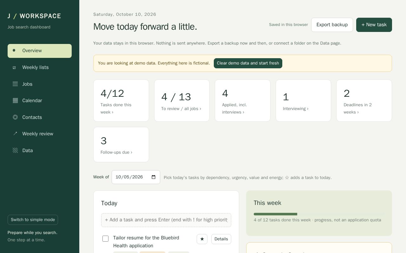
Task: Click the Contacts circle icon
Action: pos(15,117)
